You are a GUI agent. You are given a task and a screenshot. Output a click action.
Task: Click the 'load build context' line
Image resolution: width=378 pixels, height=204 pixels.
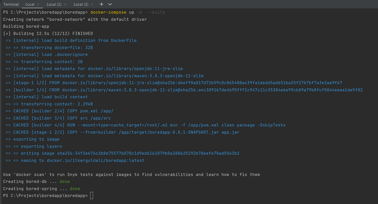click(x=46, y=97)
